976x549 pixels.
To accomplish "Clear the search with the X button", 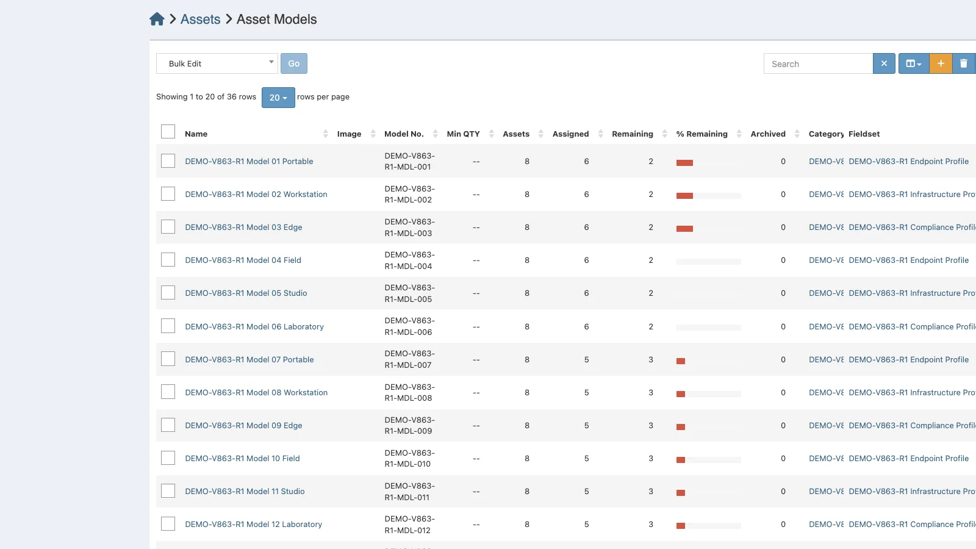I will click(884, 63).
